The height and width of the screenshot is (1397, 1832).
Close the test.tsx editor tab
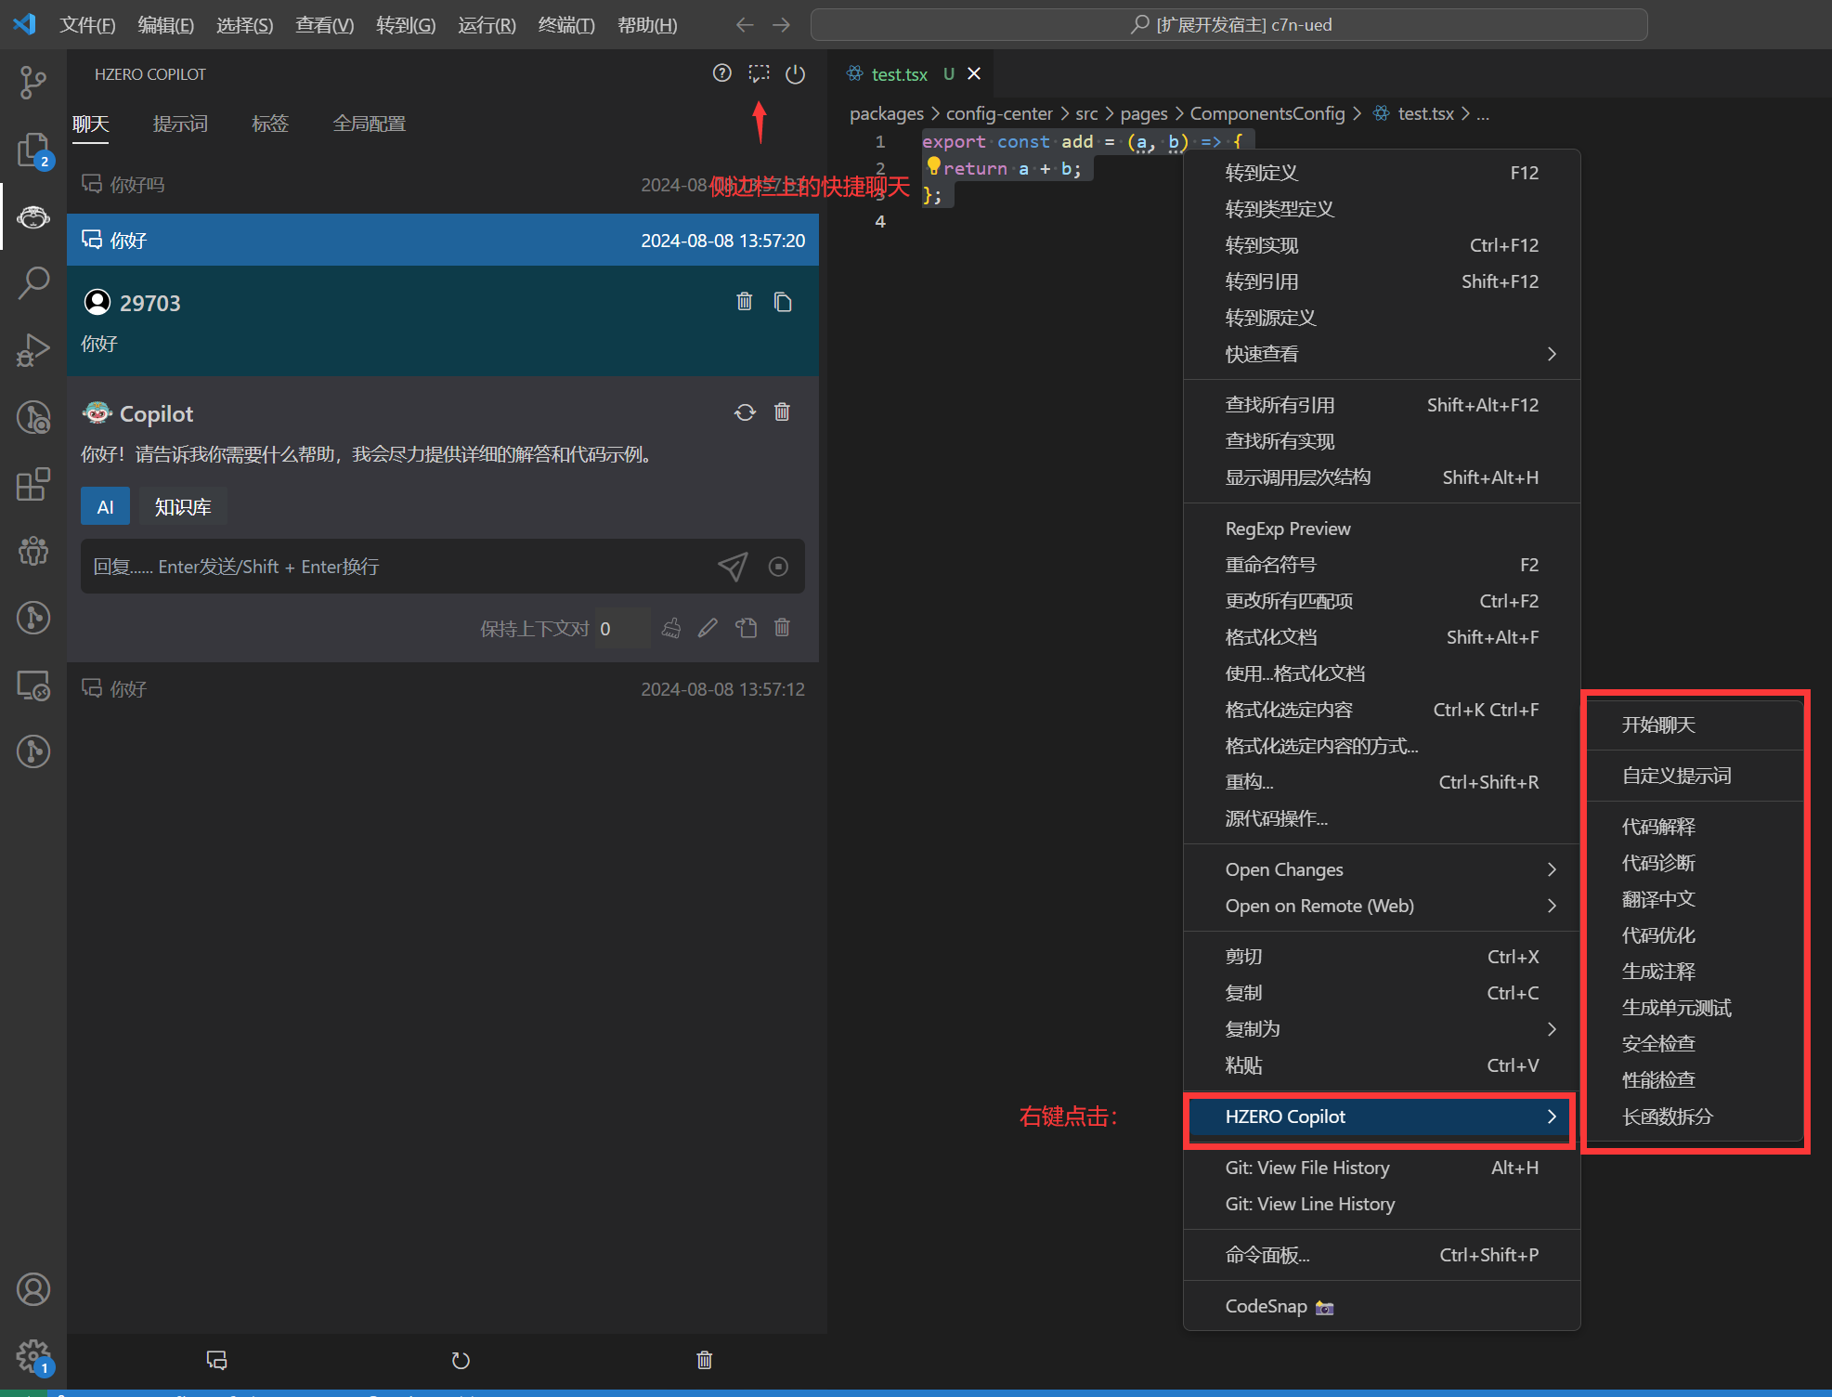pos(974,73)
